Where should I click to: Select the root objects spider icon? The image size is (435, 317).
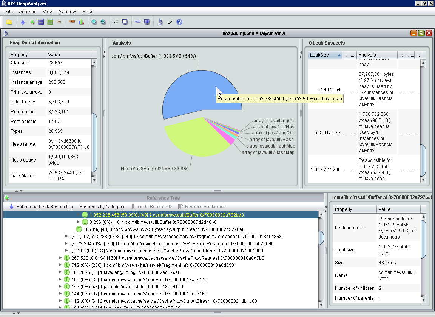coord(58,22)
